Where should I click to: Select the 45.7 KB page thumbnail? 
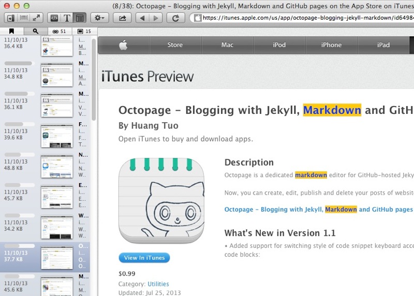[57, 197]
